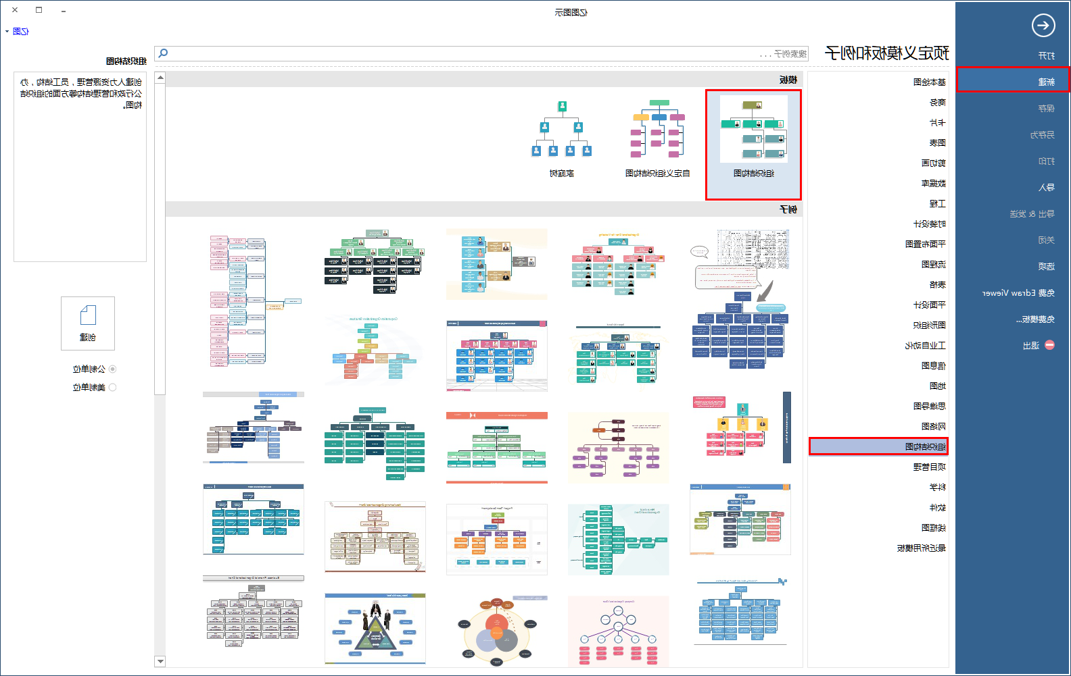The width and height of the screenshot is (1071, 676).
Task: Select the 新建 menu item
Action: pyautogui.click(x=1013, y=81)
